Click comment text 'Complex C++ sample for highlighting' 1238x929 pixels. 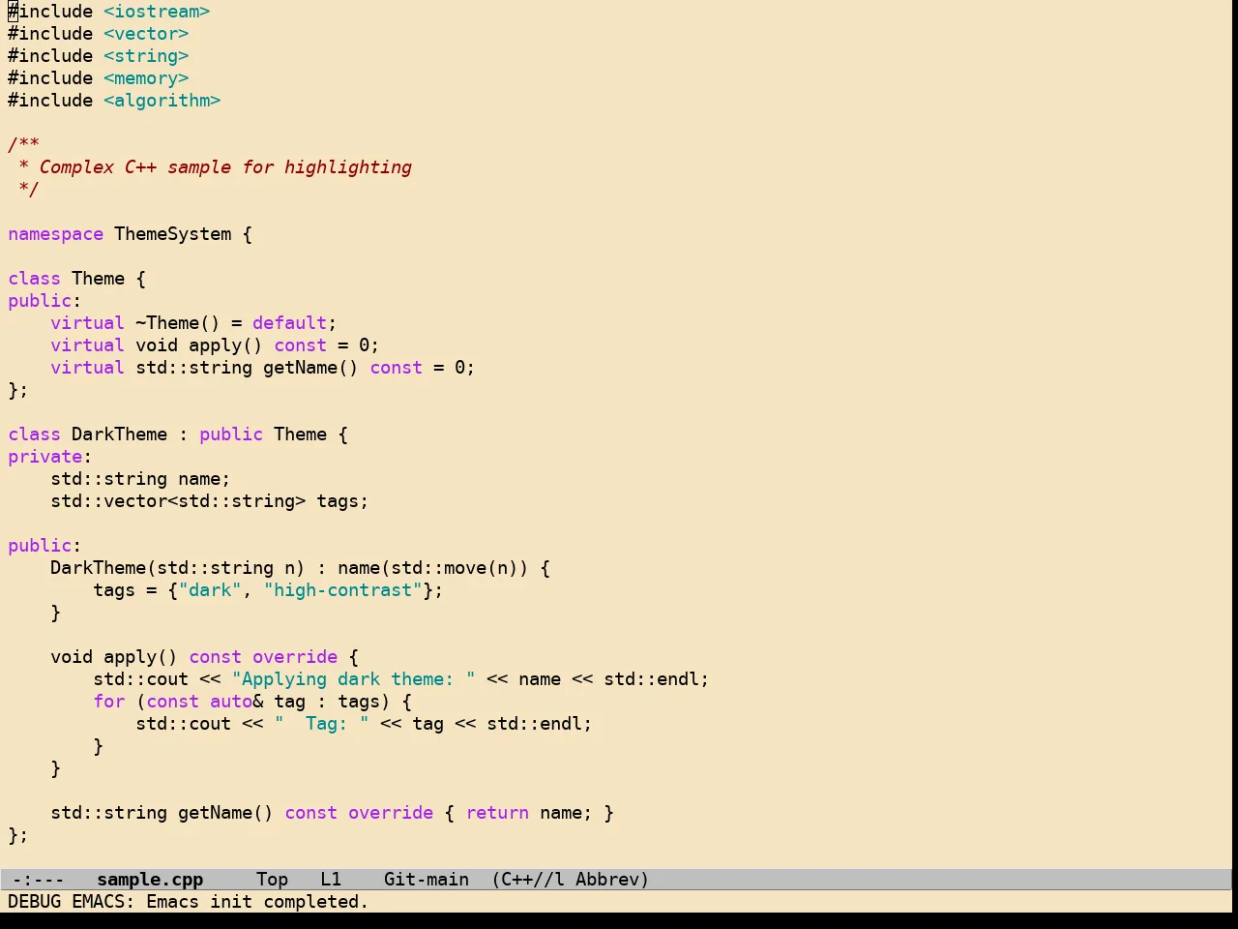pyautogui.click(x=225, y=167)
